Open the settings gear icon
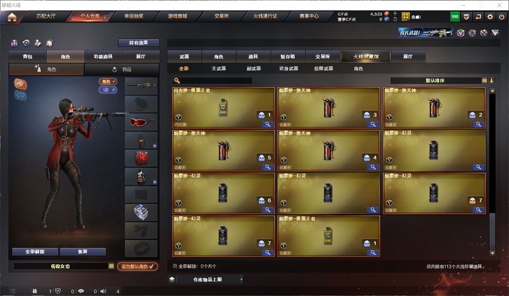Image resolution: width=509 pixels, height=296 pixels. [490, 17]
